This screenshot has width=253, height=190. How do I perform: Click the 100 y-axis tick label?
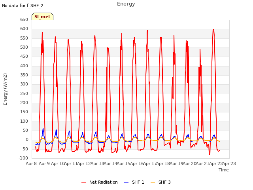tap(24, 121)
